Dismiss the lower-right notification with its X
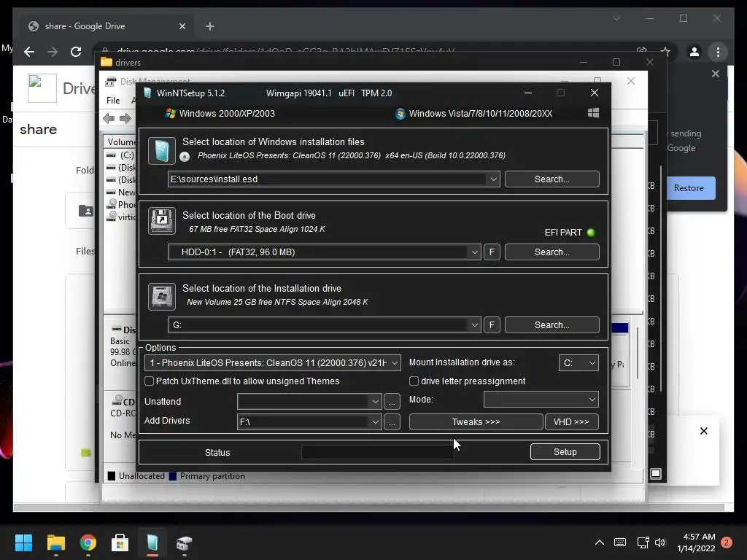 point(704,431)
